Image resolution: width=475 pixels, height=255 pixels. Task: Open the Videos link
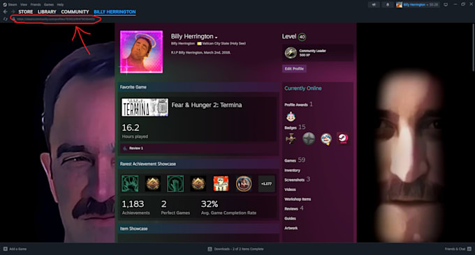[290, 190]
